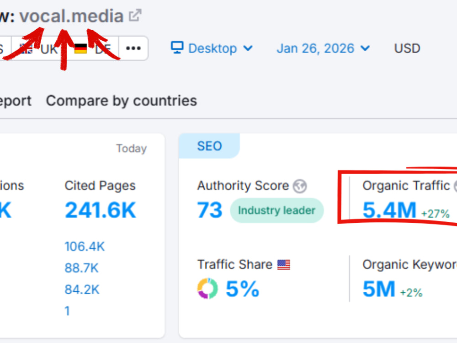This screenshot has height=343, width=457.
Task: Open more countries ellipsis menu
Action: (x=133, y=48)
